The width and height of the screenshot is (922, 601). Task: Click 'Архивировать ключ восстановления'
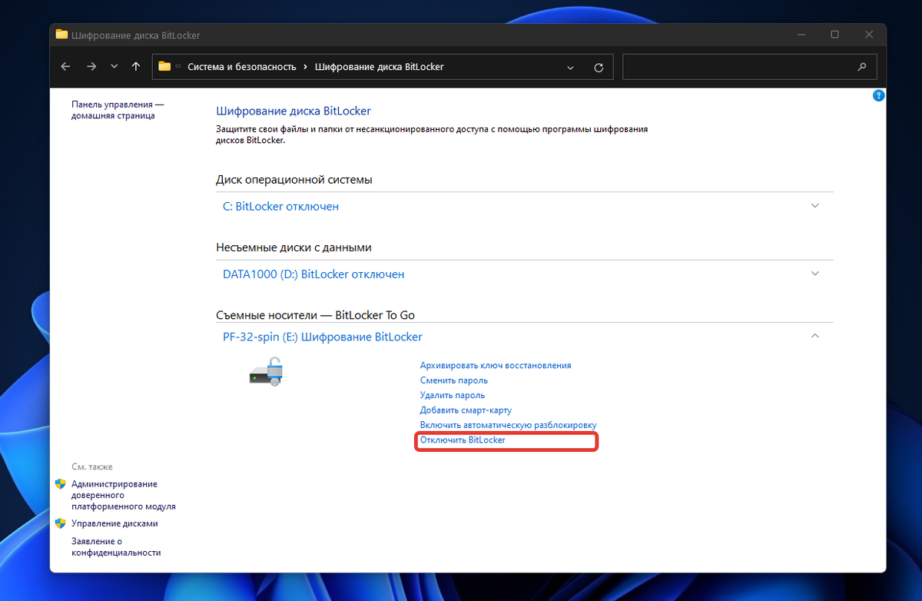[496, 366]
